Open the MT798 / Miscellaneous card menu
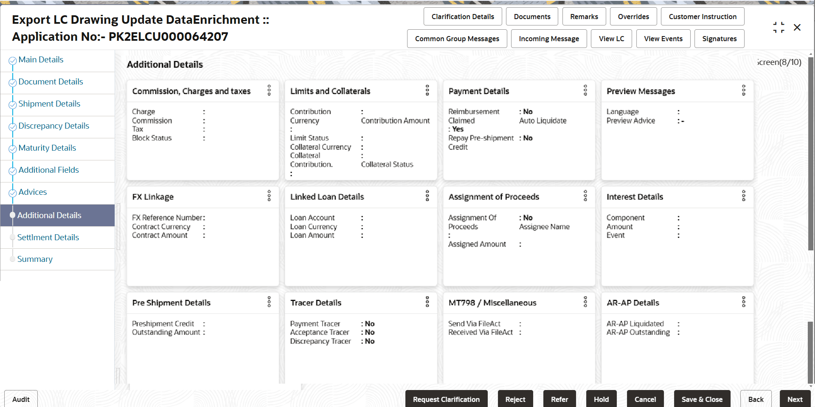Viewport: 815px width, 407px height. click(585, 302)
